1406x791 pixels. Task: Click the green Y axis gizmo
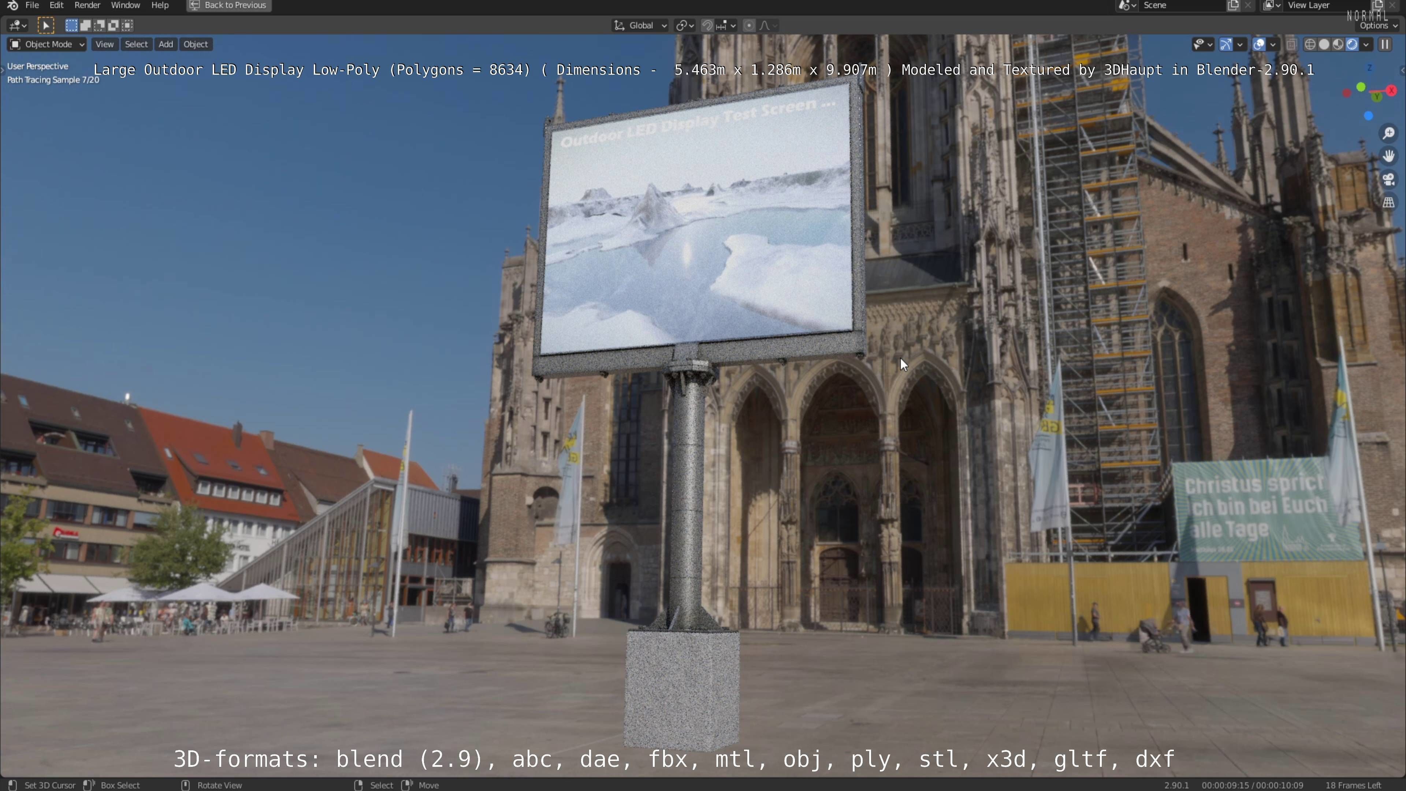click(x=1377, y=97)
